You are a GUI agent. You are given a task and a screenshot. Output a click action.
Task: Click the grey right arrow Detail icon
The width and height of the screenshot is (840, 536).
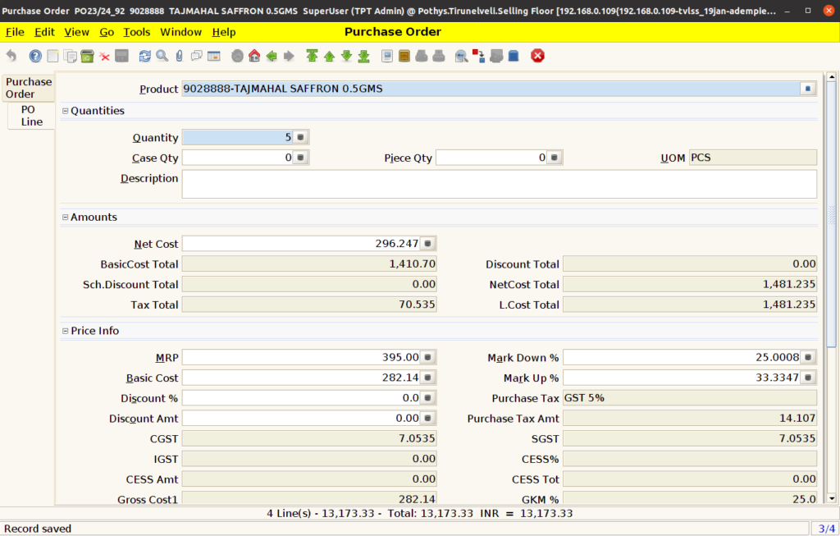(289, 56)
